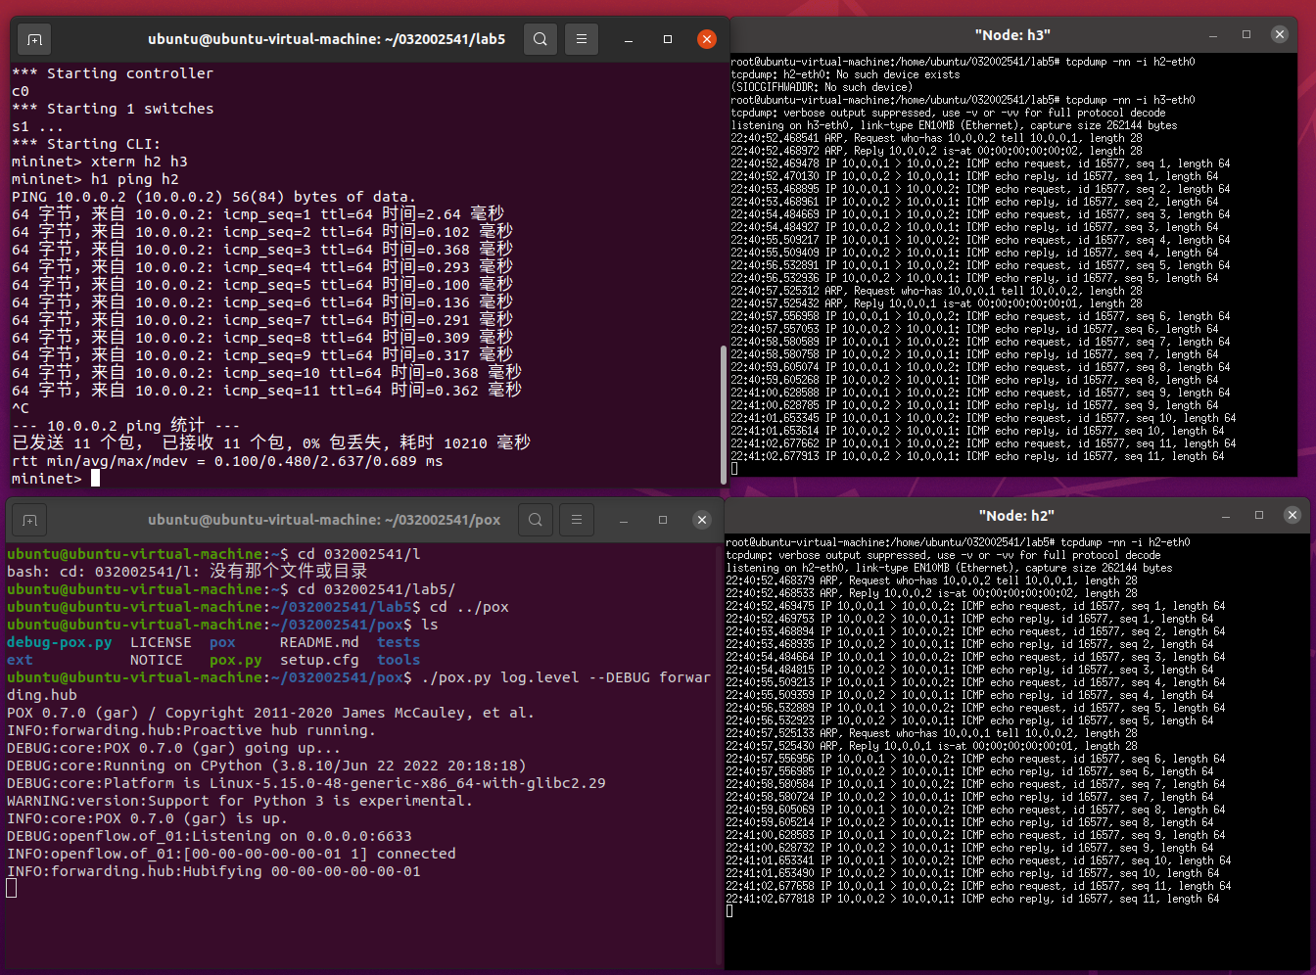Open the hamburger menu in lab5 terminal
The image size is (1316, 975).
click(x=582, y=39)
